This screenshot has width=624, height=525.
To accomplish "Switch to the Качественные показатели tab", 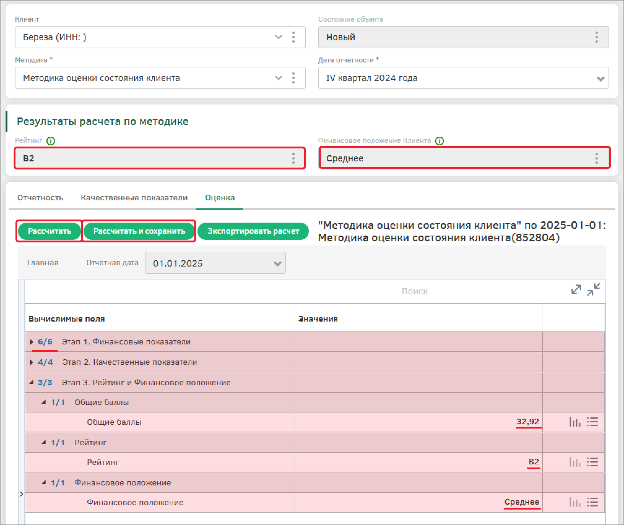I will [x=134, y=198].
